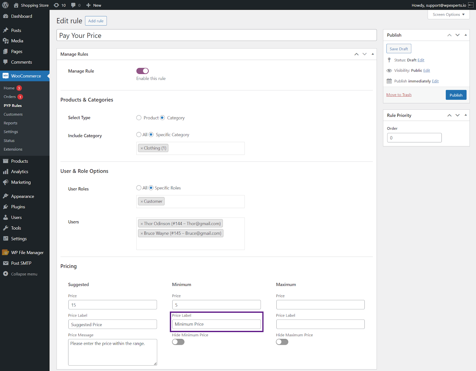Click the plus New icon in admin bar

88,5
